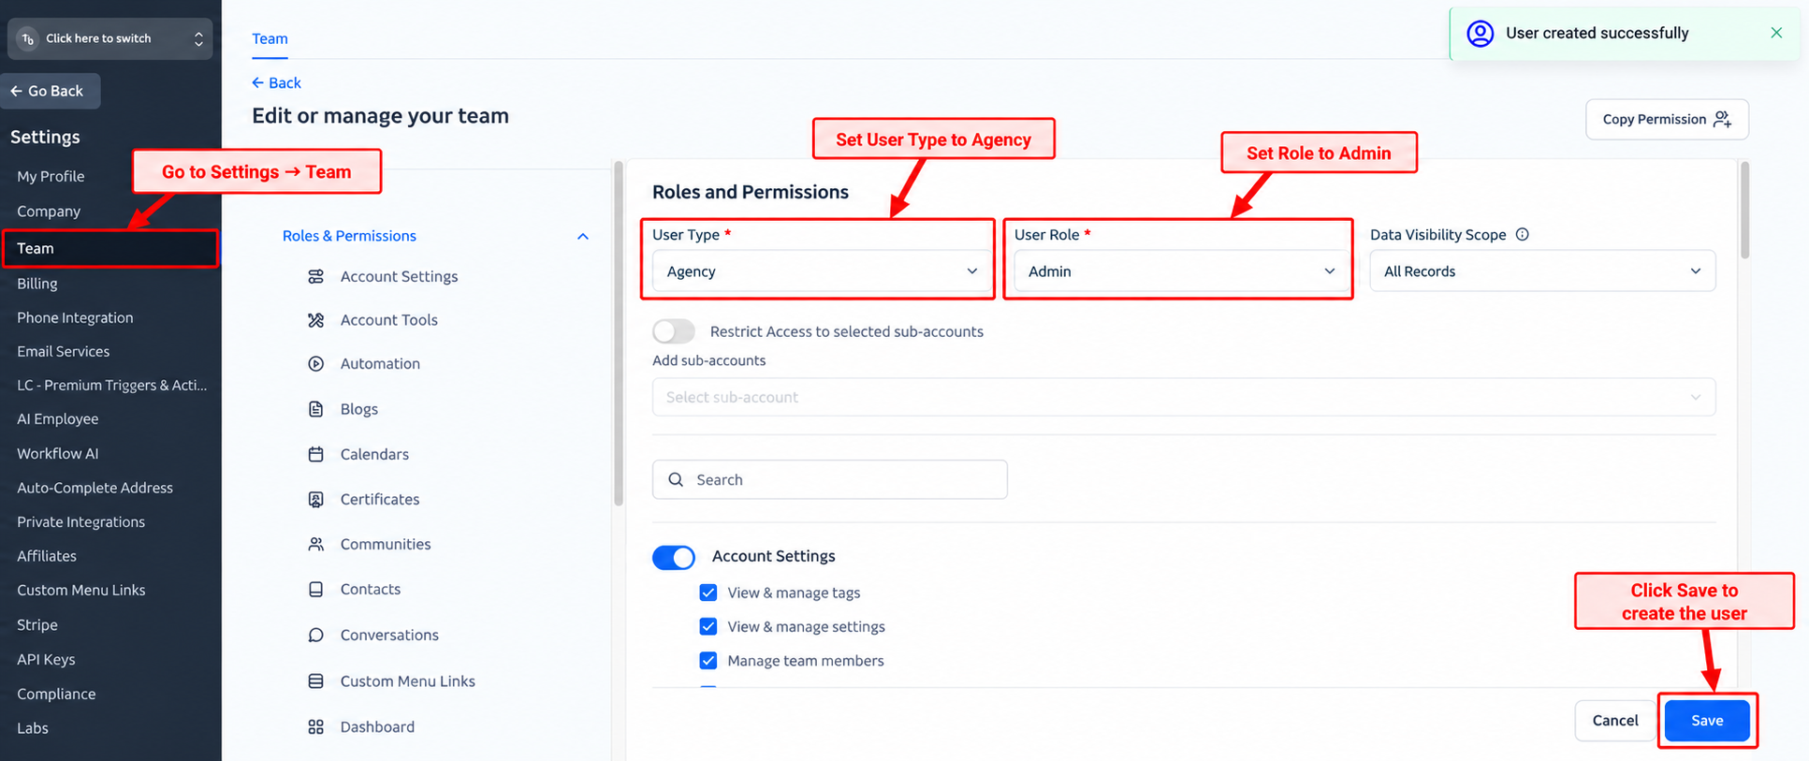Click the user avatar icon in success notification
Image resolution: width=1809 pixels, height=761 pixels.
tap(1480, 34)
